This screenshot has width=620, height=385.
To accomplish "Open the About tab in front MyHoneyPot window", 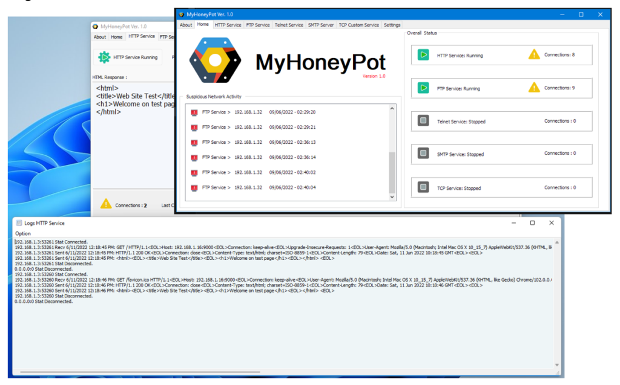I will pos(186,25).
